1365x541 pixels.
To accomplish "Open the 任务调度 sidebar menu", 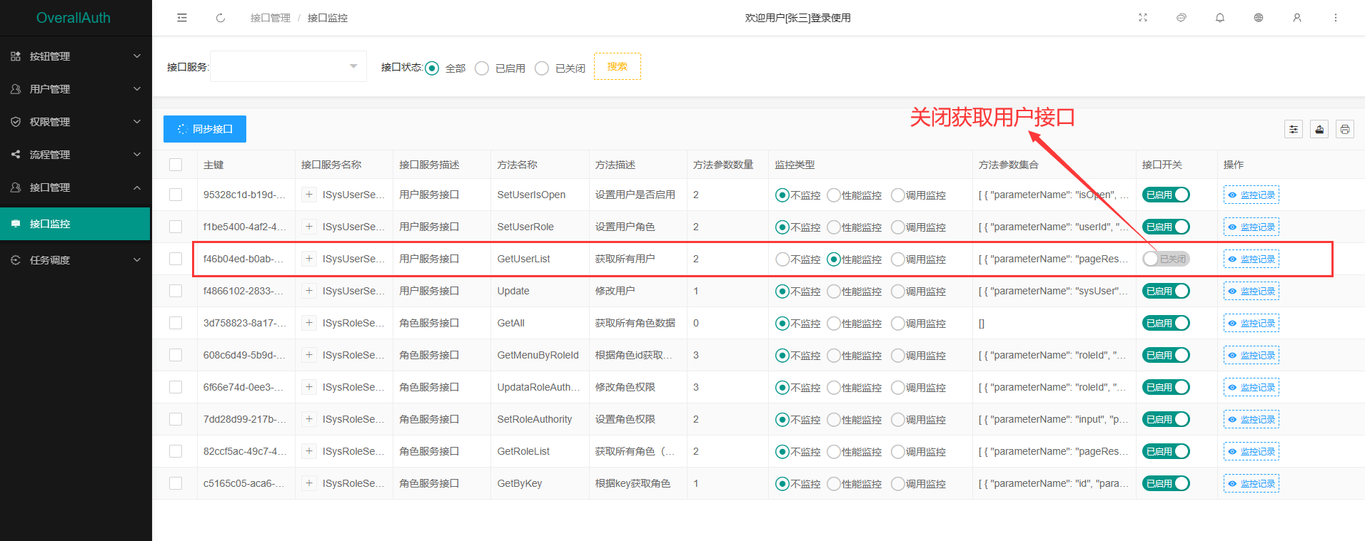I will (x=75, y=260).
